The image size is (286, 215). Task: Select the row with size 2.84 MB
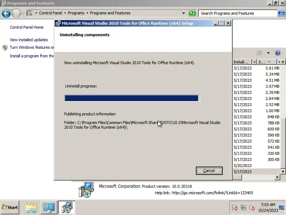coord(256,99)
